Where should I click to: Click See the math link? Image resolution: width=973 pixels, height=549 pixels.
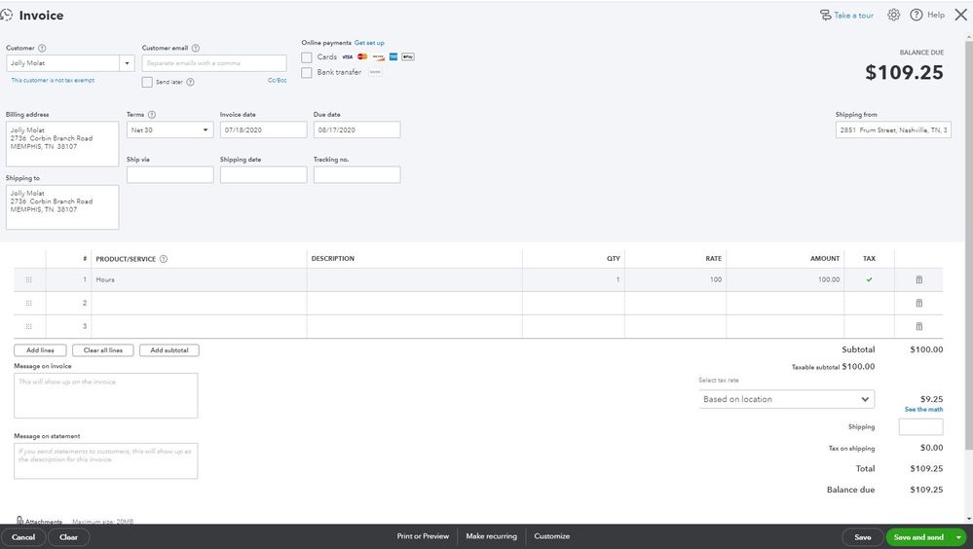923,410
